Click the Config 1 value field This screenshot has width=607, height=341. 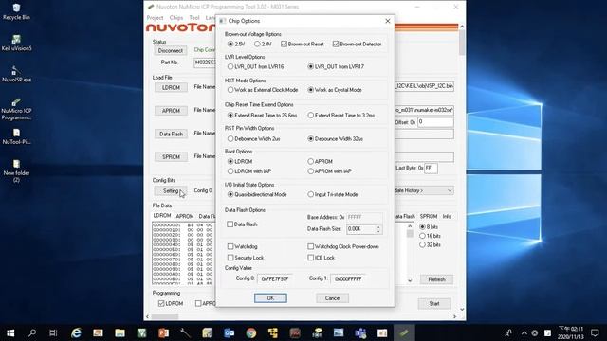coord(348,278)
